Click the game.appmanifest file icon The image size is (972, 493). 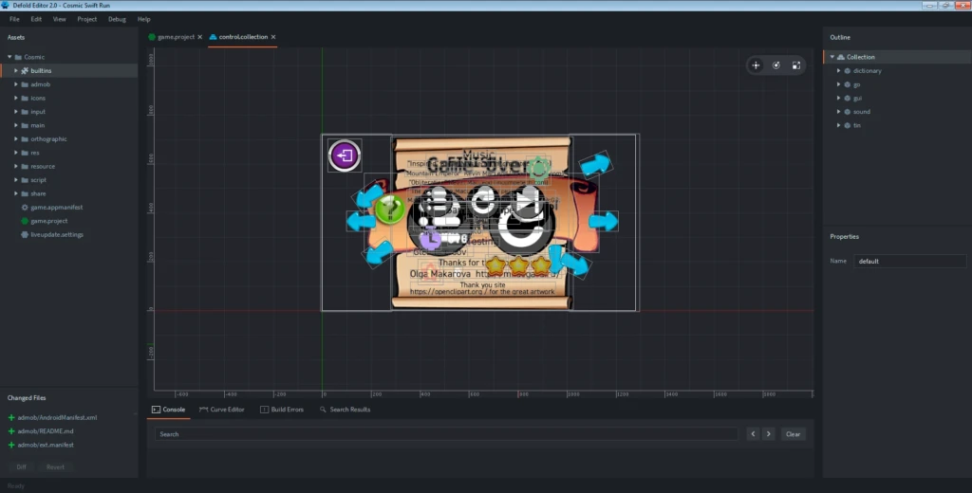click(x=25, y=208)
